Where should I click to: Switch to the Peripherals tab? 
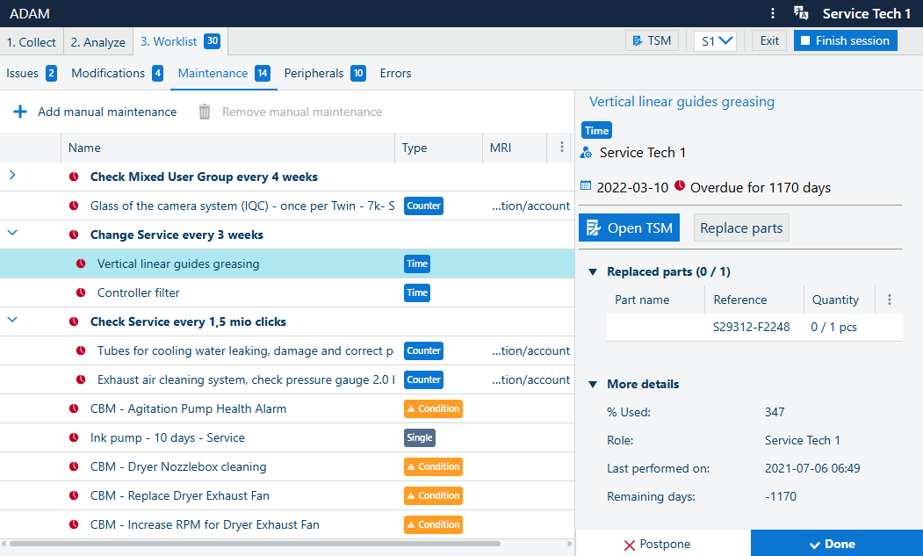pos(314,74)
